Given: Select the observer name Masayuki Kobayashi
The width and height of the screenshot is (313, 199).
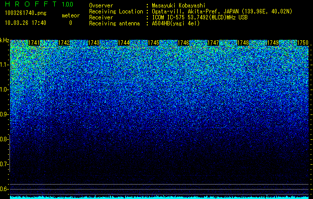Looking at the screenshot, I should click(x=179, y=5).
